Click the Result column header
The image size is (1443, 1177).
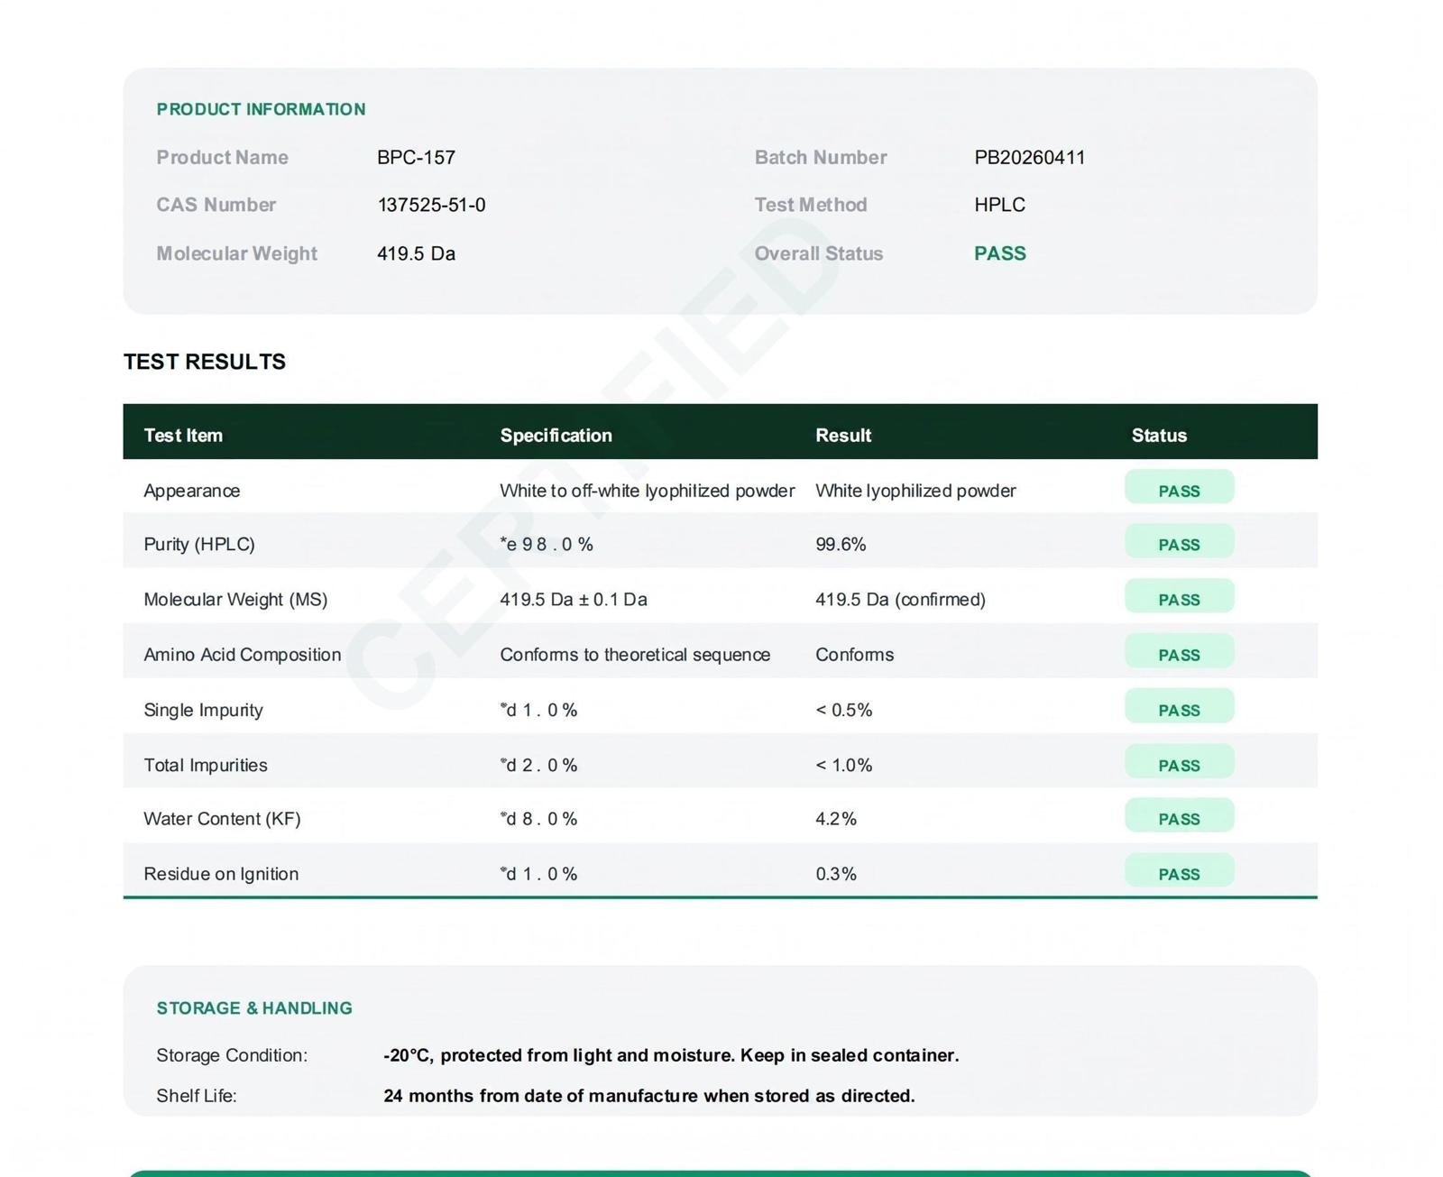pyautogui.click(x=843, y=436)
